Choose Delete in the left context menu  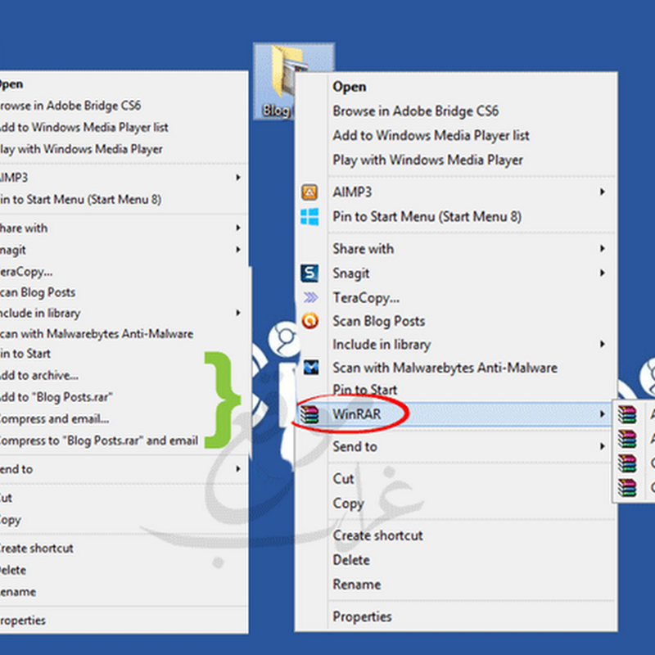13,570
